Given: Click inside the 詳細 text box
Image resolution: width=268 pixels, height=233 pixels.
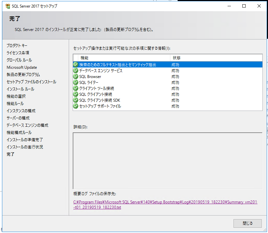Looking at the screenshot, I should [x=168, y=161].
